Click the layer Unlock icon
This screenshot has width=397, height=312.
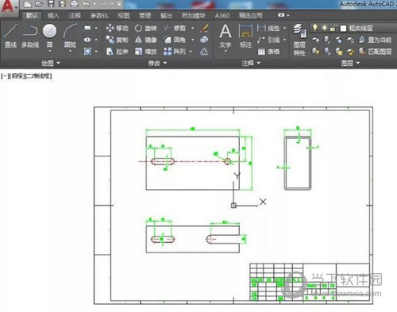(350, 52)
